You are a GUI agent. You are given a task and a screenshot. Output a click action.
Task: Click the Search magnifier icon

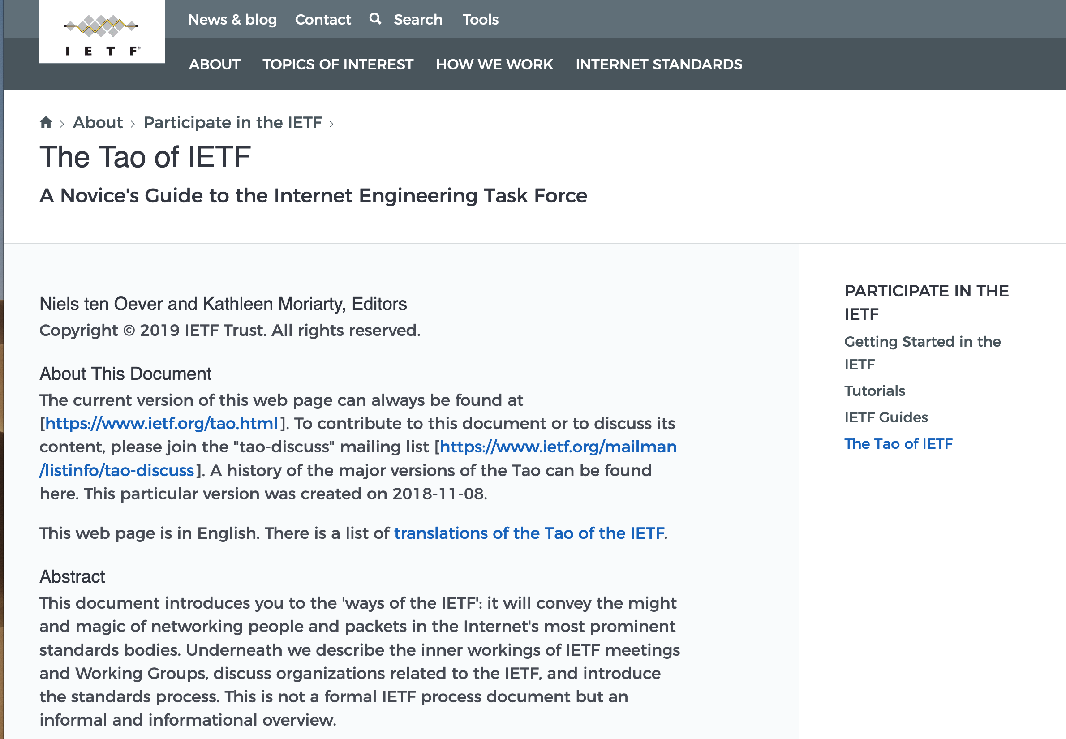click(375, 19)
